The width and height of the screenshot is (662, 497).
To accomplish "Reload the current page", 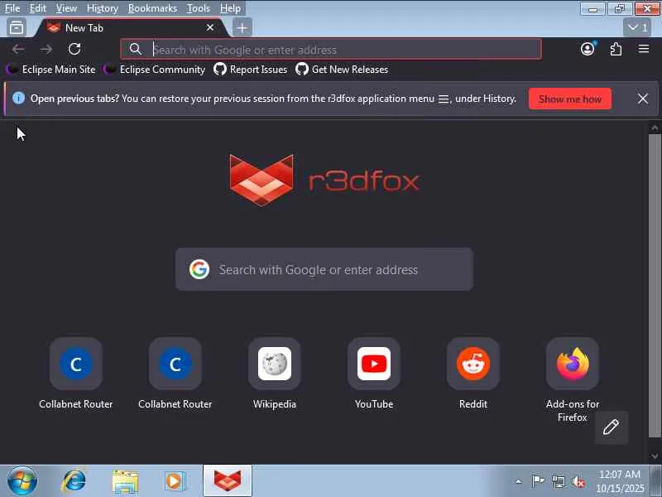I will [x=74, y=50].
